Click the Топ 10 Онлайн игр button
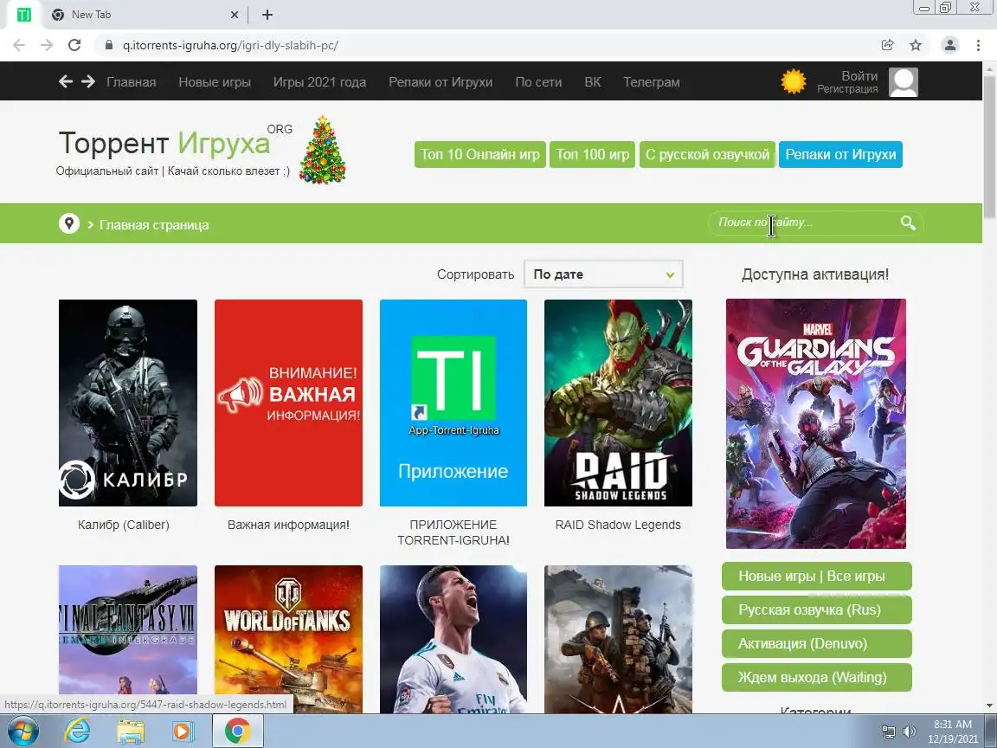The image size is (997, 748). click(x=480, y=155)
